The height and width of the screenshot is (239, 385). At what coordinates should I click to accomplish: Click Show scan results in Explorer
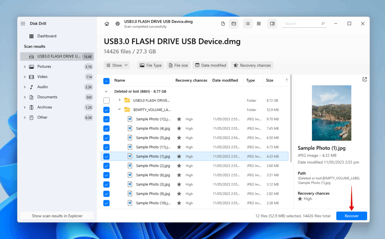[x=57, y=215]
